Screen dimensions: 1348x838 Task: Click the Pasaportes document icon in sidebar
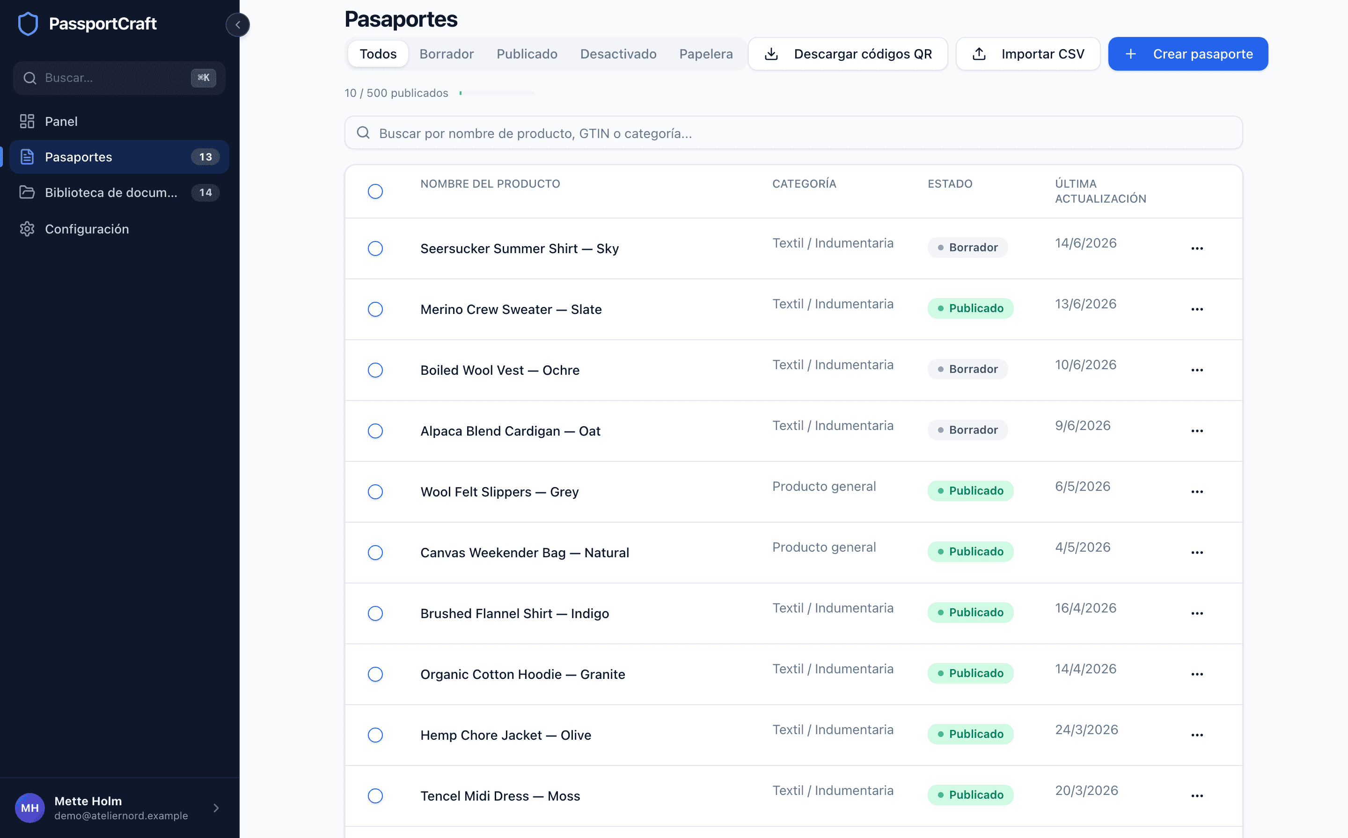tap(27, 157)
